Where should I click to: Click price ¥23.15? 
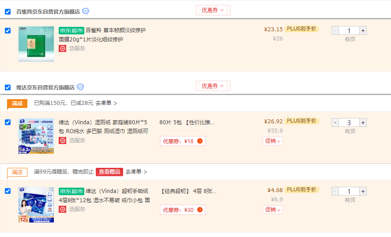coord(273,30)
